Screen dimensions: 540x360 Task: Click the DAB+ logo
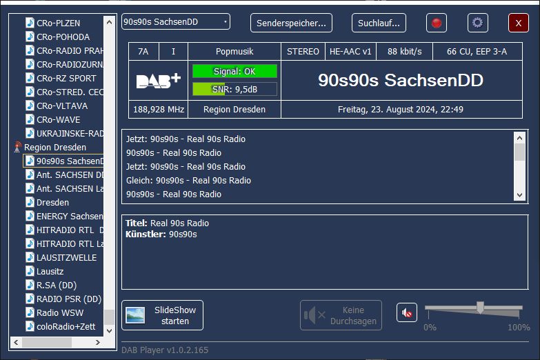[x=158, y=81]
